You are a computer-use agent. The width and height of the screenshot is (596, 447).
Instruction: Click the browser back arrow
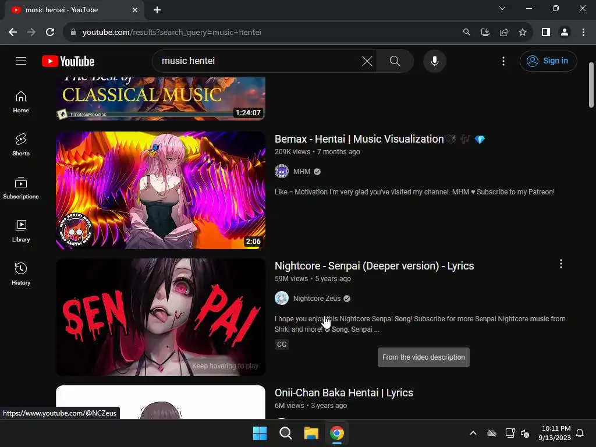13,33
